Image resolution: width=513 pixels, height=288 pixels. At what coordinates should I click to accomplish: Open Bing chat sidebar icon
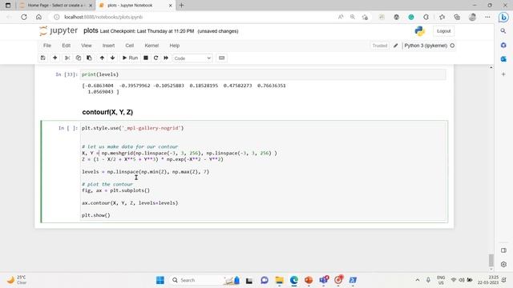coord(503,18)
